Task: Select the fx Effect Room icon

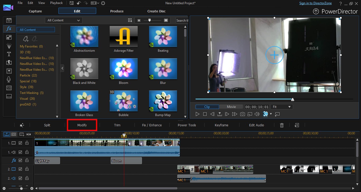Action: coord(9,28)
